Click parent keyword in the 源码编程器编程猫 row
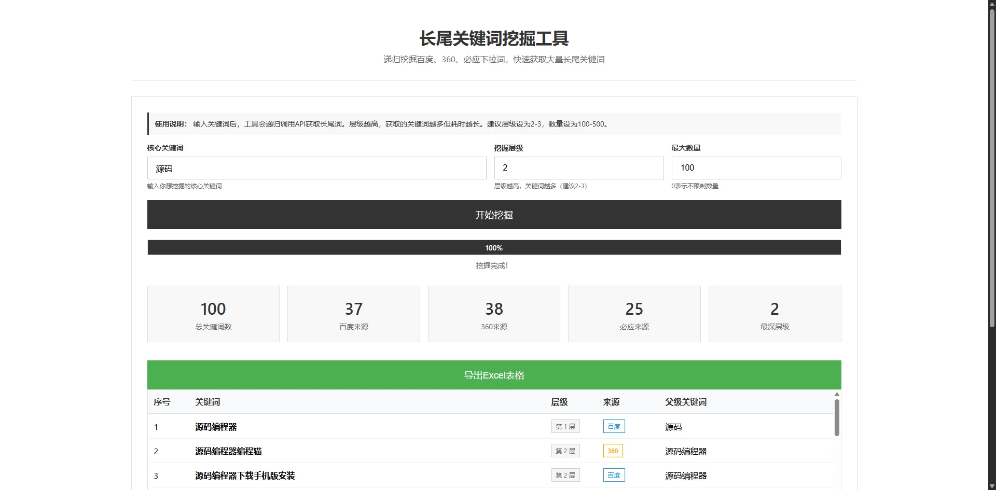Viewport: 996px width, 490px height. [x=686, y=451]
